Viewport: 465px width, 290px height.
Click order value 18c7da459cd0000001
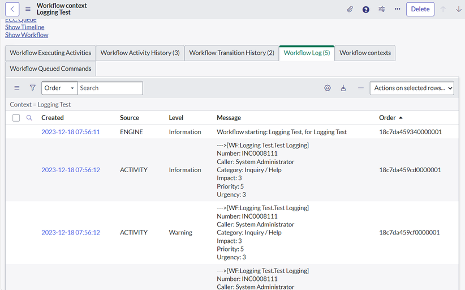click(x=410, y=170)
